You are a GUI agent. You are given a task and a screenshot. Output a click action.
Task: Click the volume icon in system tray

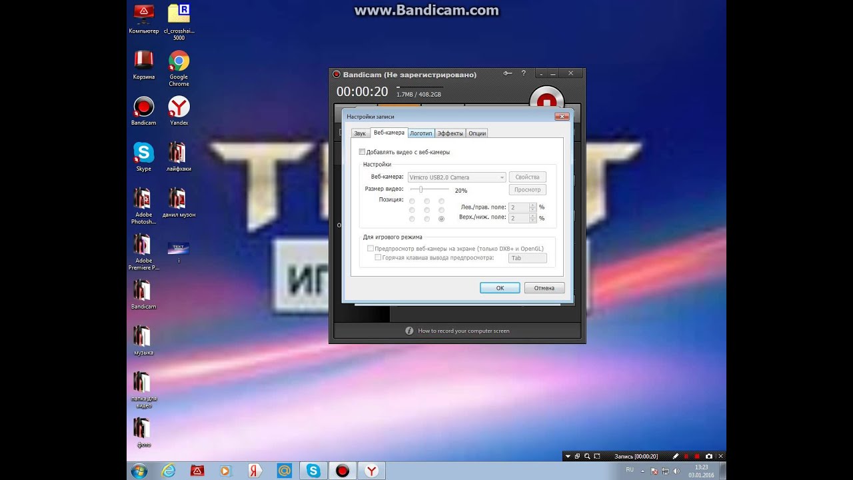[x=675, y=471]
